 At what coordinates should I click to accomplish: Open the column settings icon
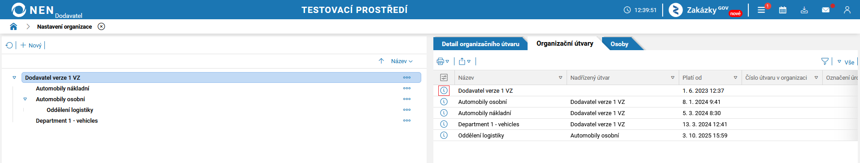click(444, 77)
